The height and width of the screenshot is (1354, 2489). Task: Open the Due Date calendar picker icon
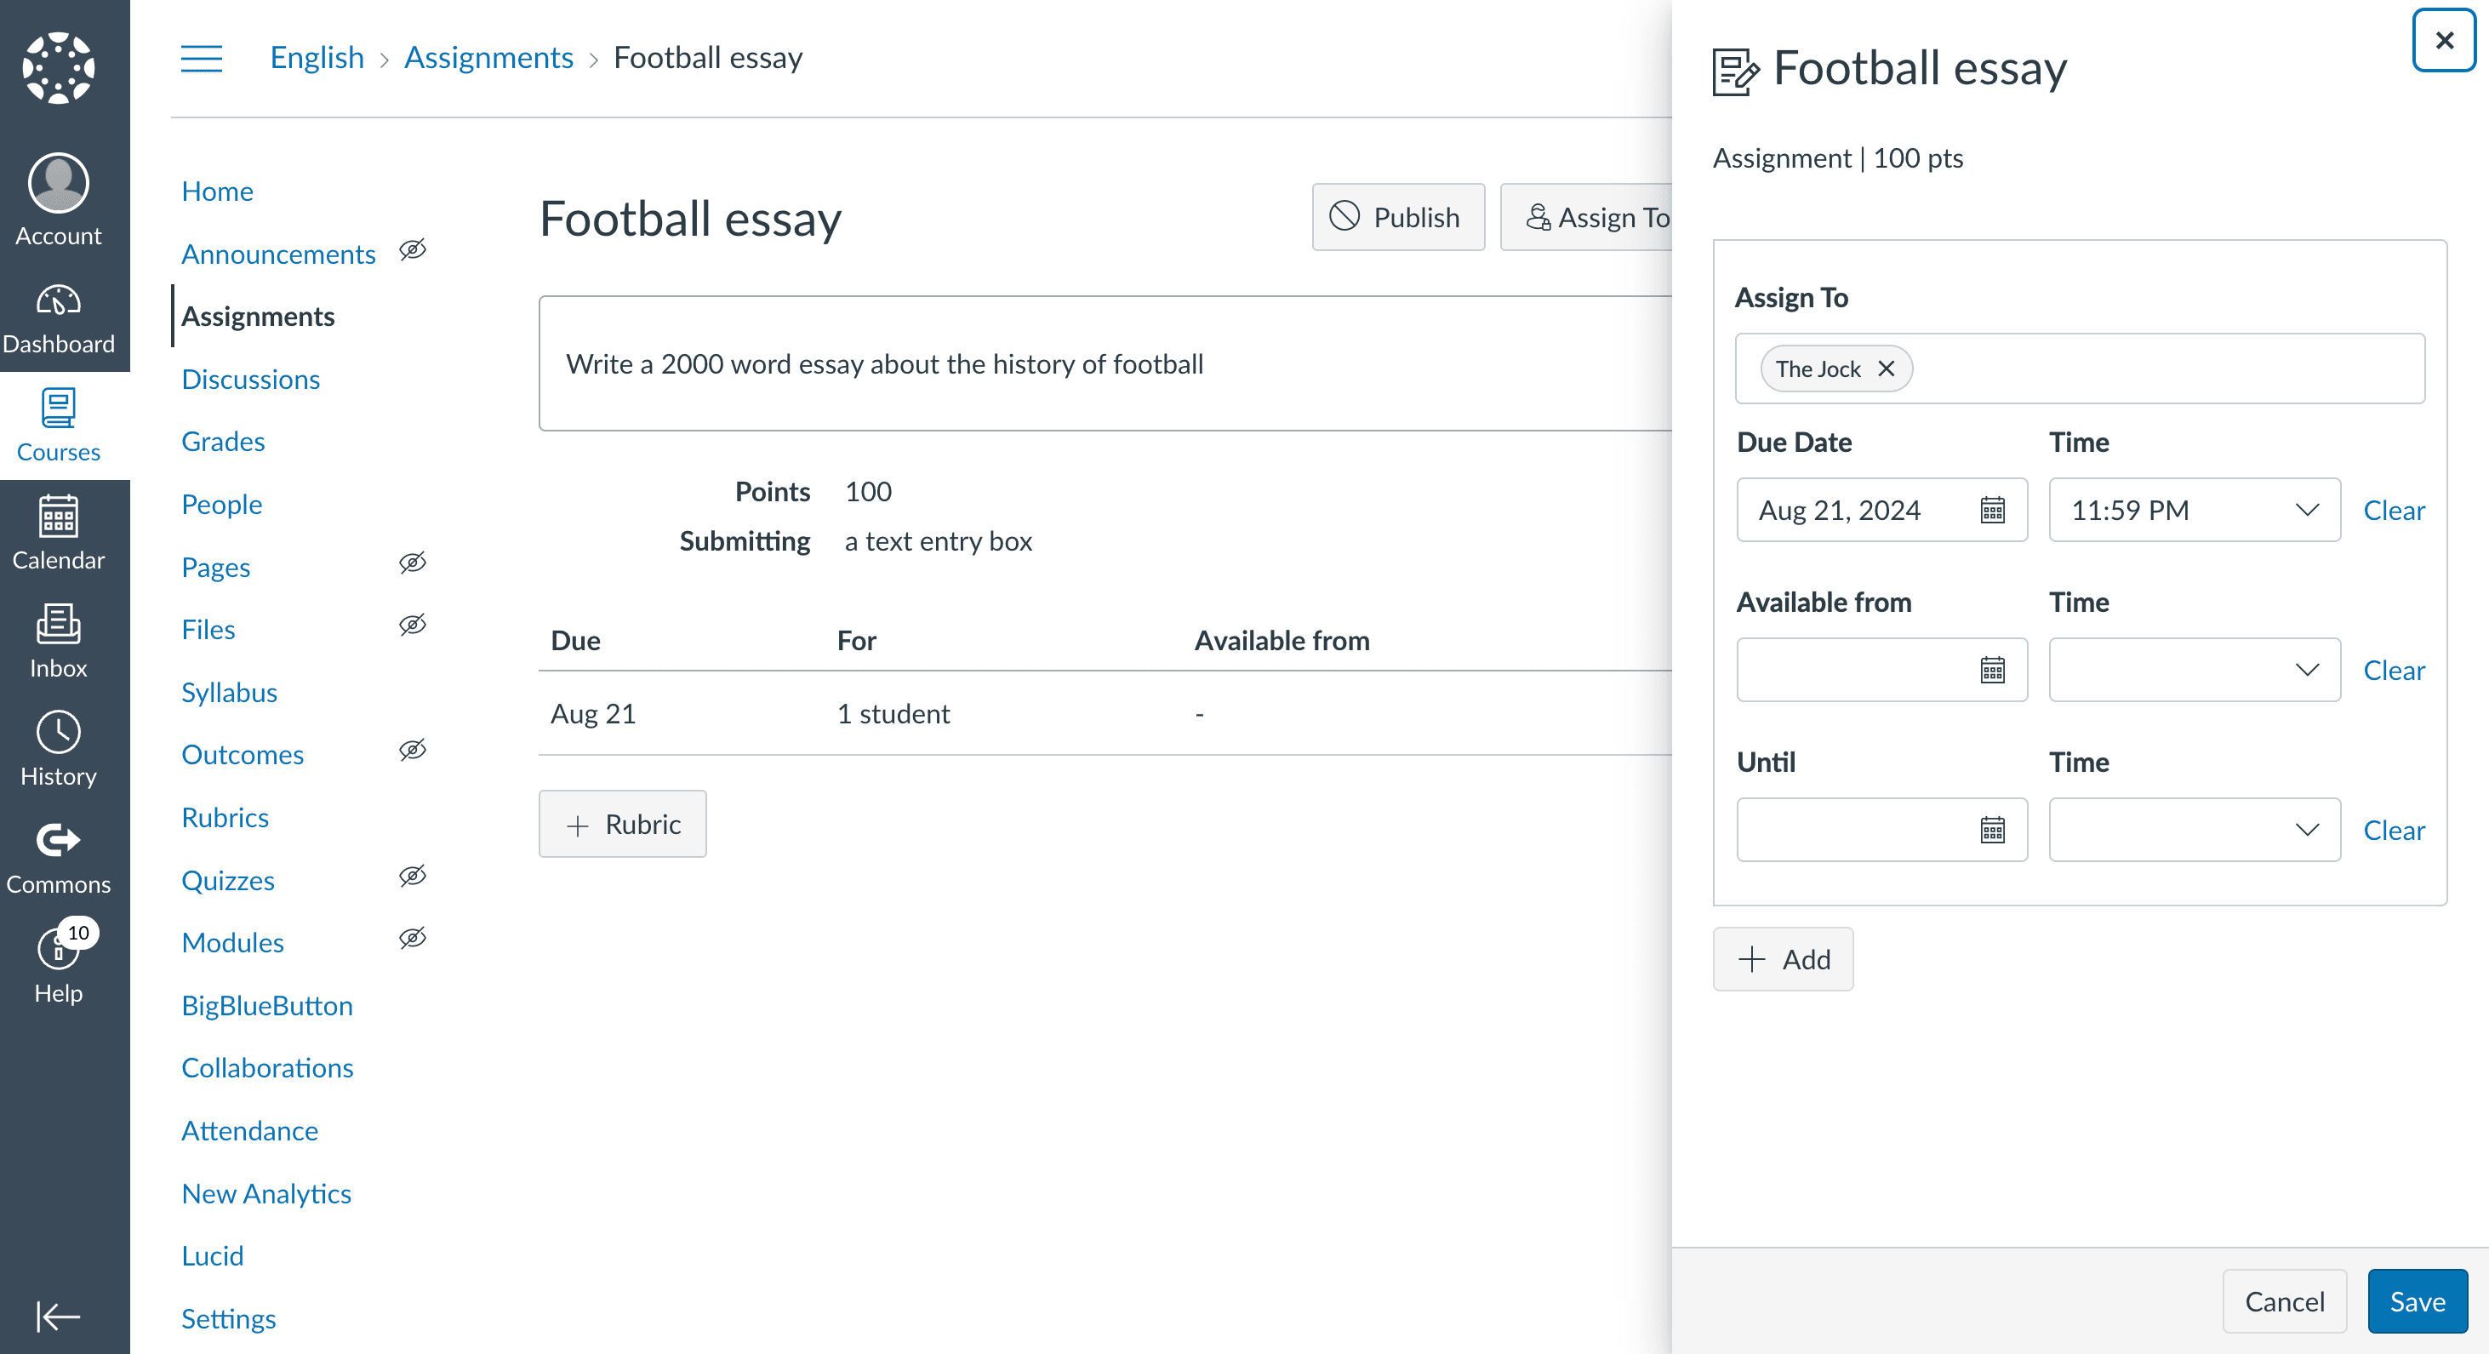1991,511
